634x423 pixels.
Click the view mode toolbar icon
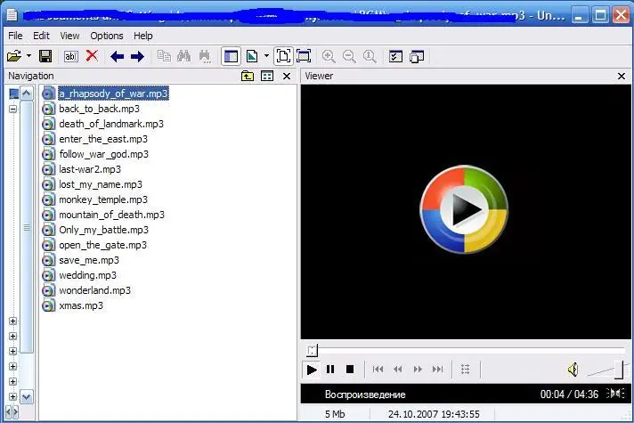click(252, 56)
